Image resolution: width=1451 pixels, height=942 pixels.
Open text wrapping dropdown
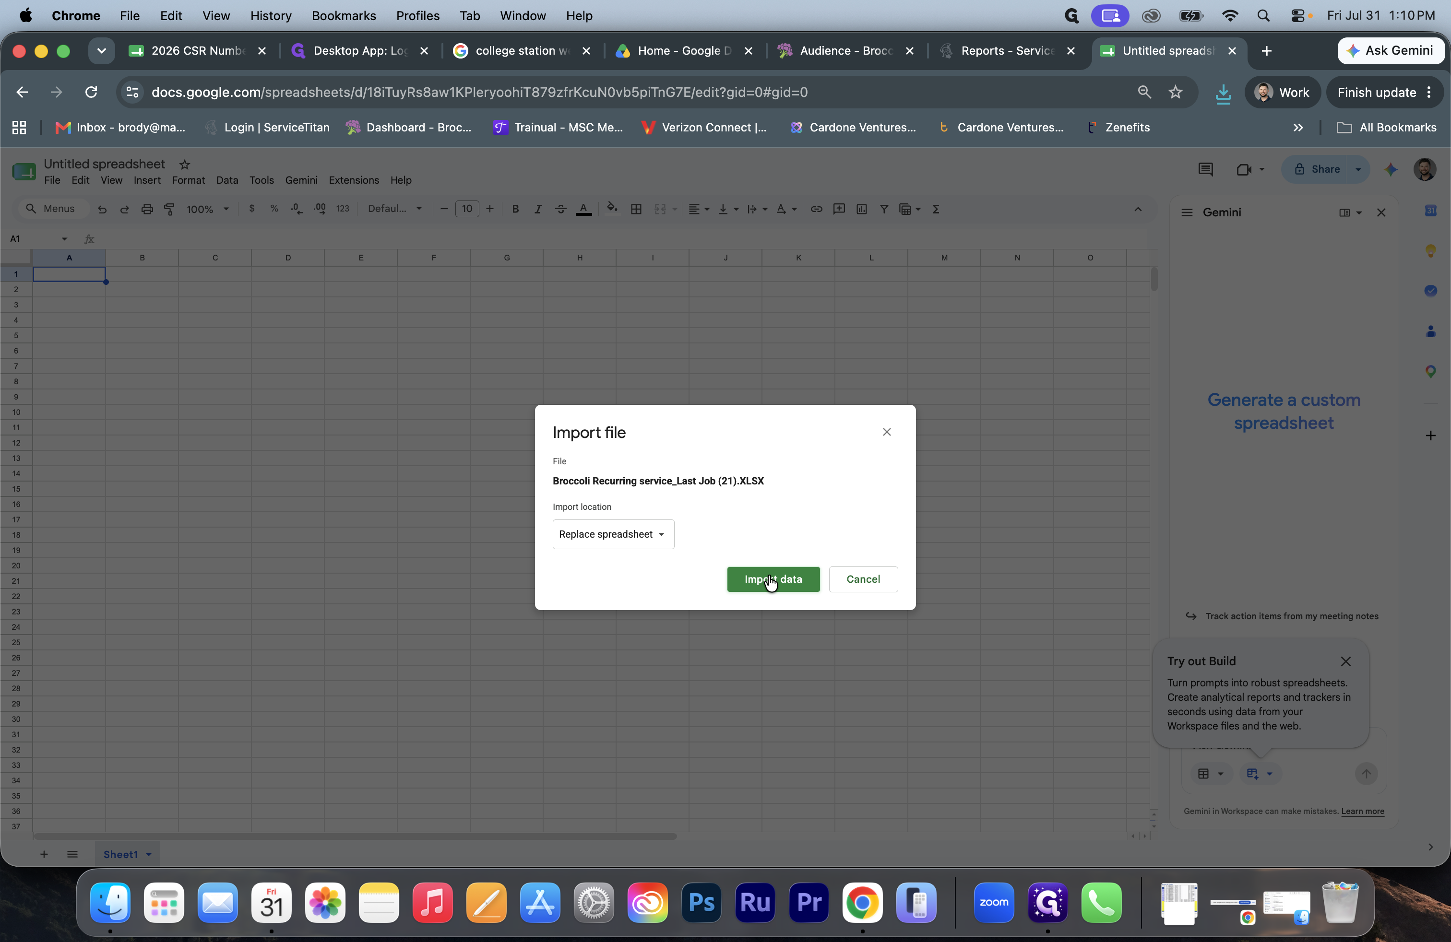[x=757, y=209]
